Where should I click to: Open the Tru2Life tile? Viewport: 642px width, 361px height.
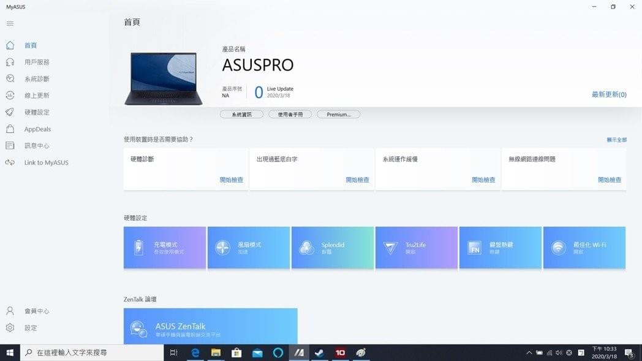click(417, 248)
